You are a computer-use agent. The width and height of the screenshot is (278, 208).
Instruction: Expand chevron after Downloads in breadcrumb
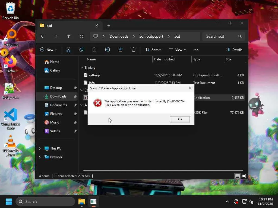point(134,36)
